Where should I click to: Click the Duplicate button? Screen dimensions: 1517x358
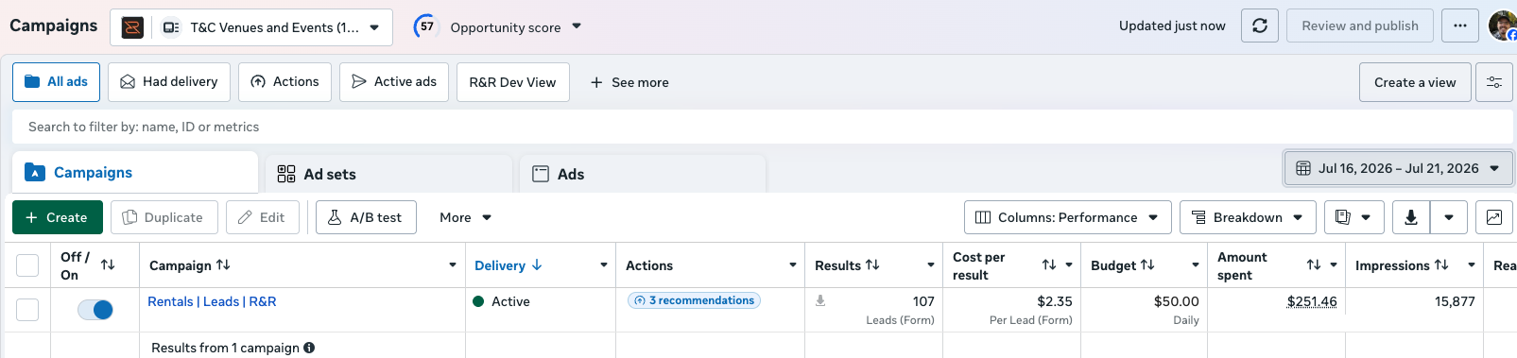(x=164, y=217)
